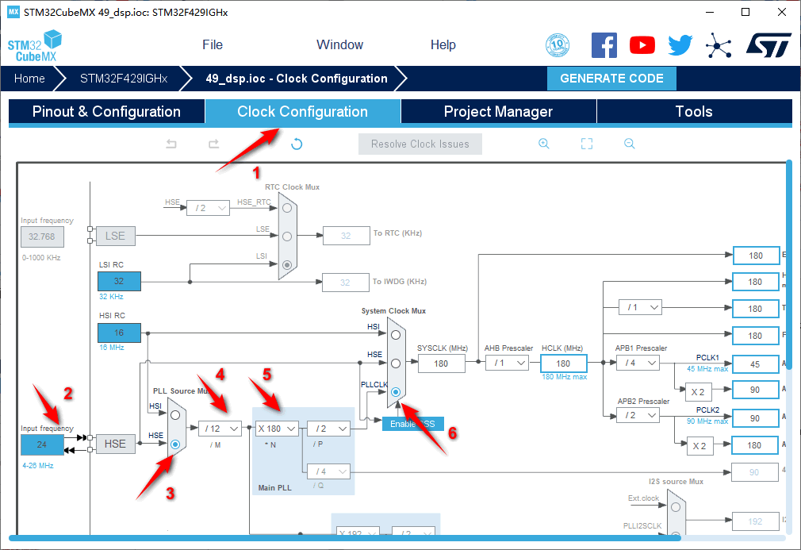
Task: Click the GENERATE CODE button
Action: pyautogui.click(x=611, y=79)
